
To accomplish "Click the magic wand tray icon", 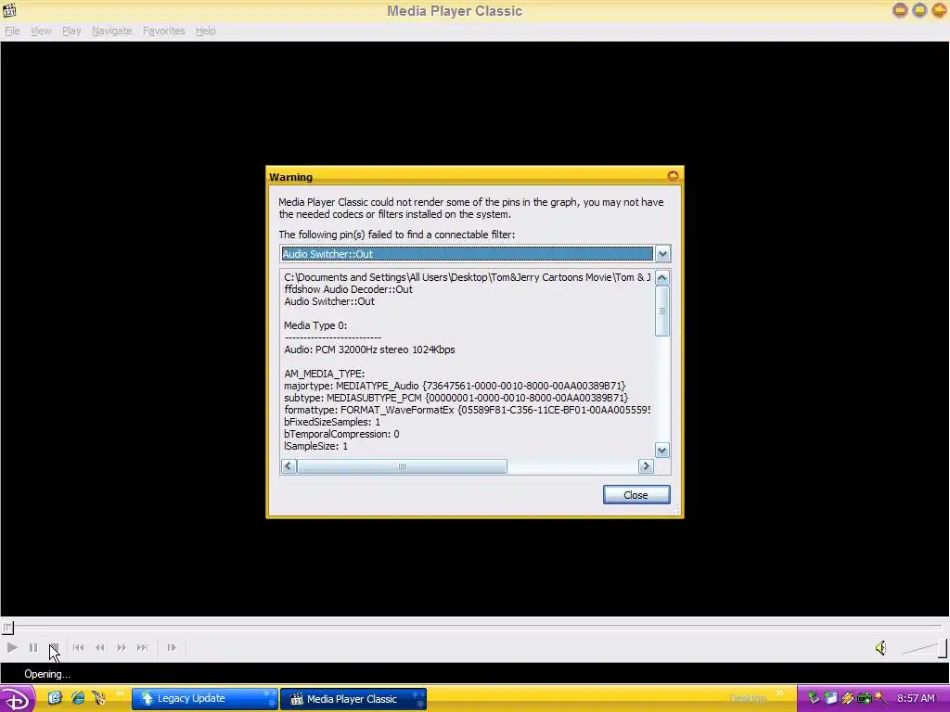I will pos(881,698).
